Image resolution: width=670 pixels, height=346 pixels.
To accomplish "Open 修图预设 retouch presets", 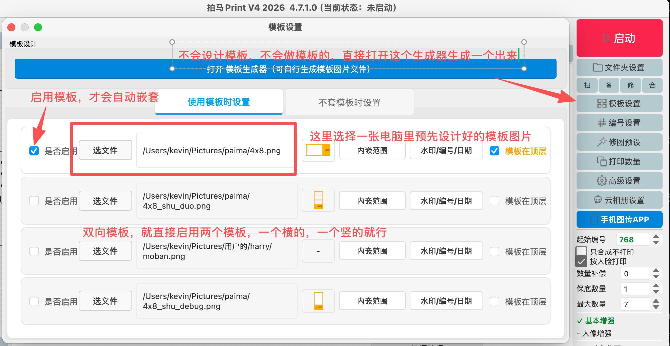I will click(x=619, y=142).
